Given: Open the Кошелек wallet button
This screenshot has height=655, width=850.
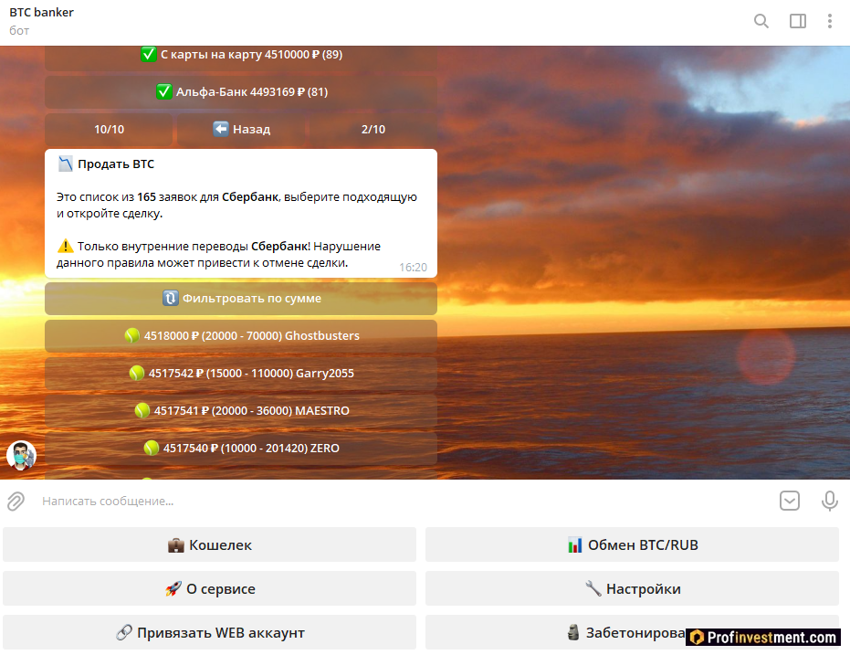Looking at the screenshot, I should 209,544.
